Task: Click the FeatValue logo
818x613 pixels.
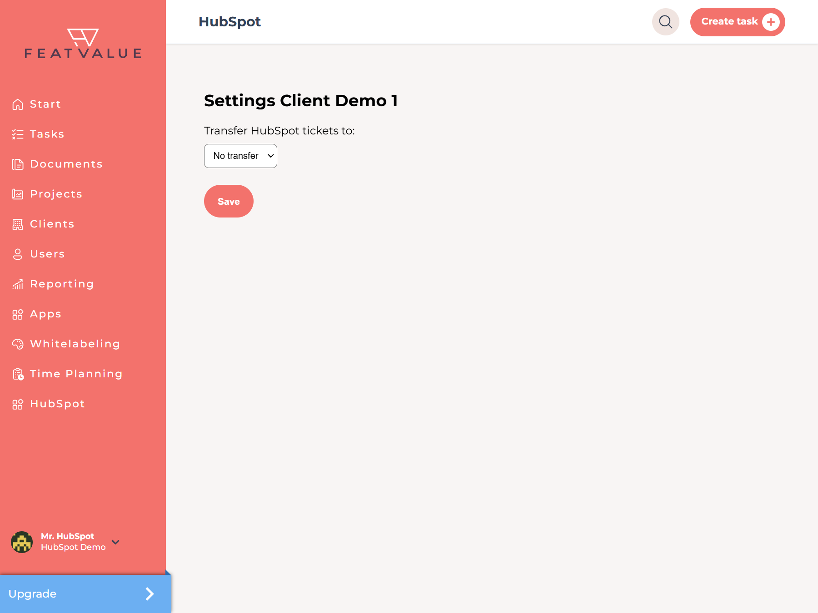Action: pos(83,44)
